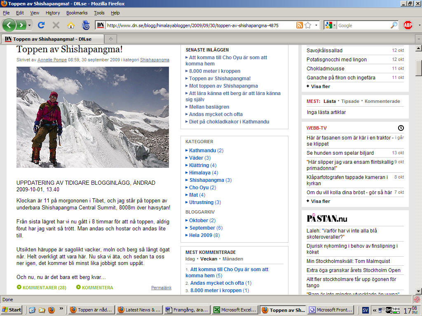Switch to the Kommenterade tab in MEST box
Viewport: 422px width, 316px height.
click(382, 101)
